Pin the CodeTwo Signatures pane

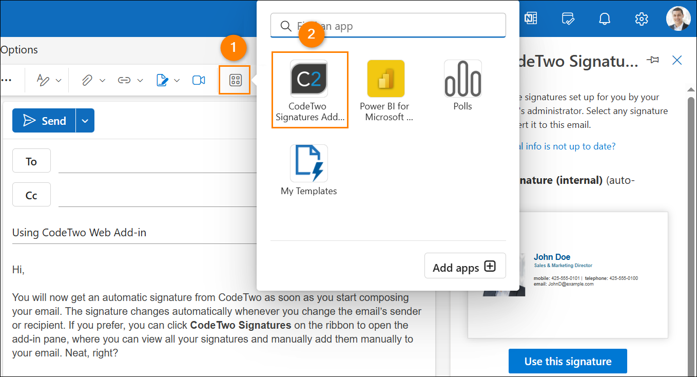point(653,60)
